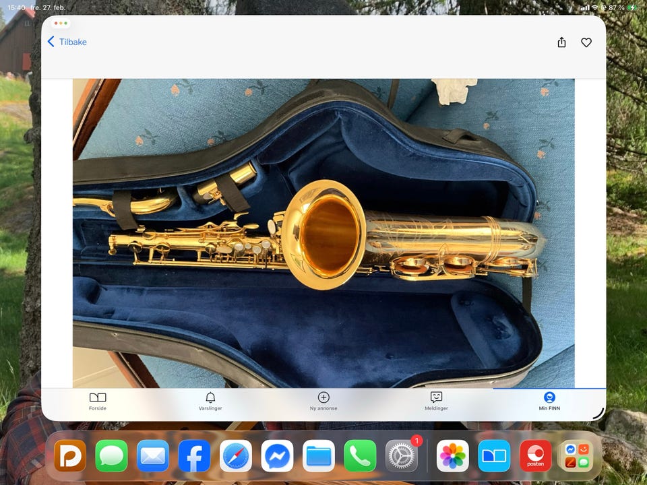This screenshot has height=485, width=647.
Task: Tap the share icon
Action: coord(561,42)
